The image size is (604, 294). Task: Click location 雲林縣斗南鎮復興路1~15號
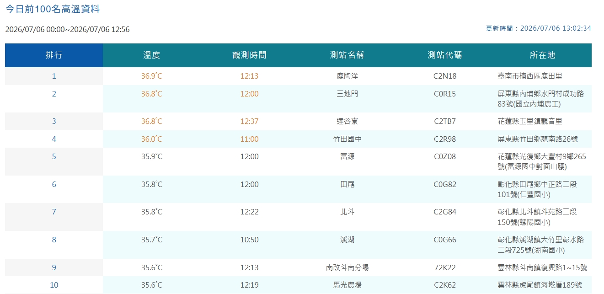pyautogui.click(x=542, y=267)
